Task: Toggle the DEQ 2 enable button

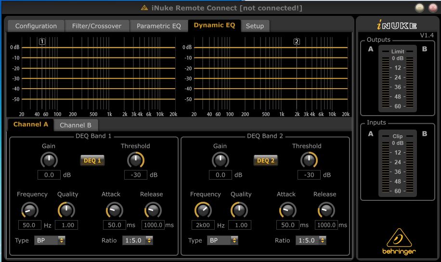Action: (x=266, y=160)
